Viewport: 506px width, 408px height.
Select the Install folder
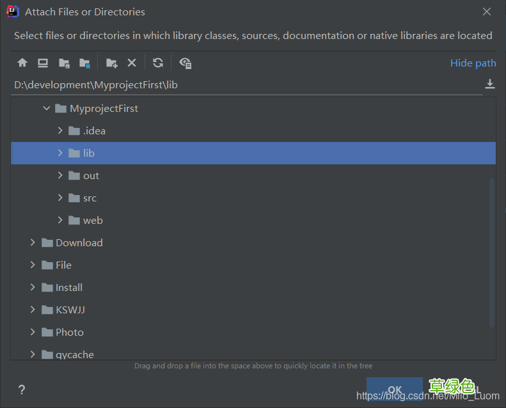68,288
